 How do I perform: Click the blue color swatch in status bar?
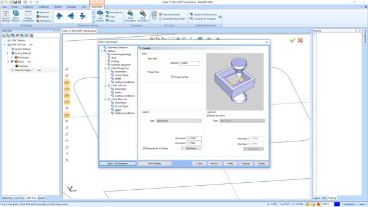coord(337,205)
